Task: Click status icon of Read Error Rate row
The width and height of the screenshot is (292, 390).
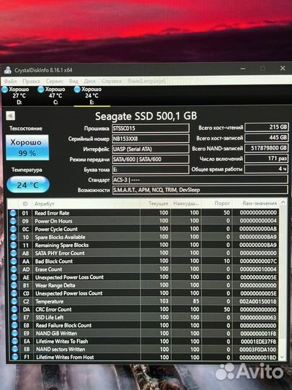Action: (13, 213)
